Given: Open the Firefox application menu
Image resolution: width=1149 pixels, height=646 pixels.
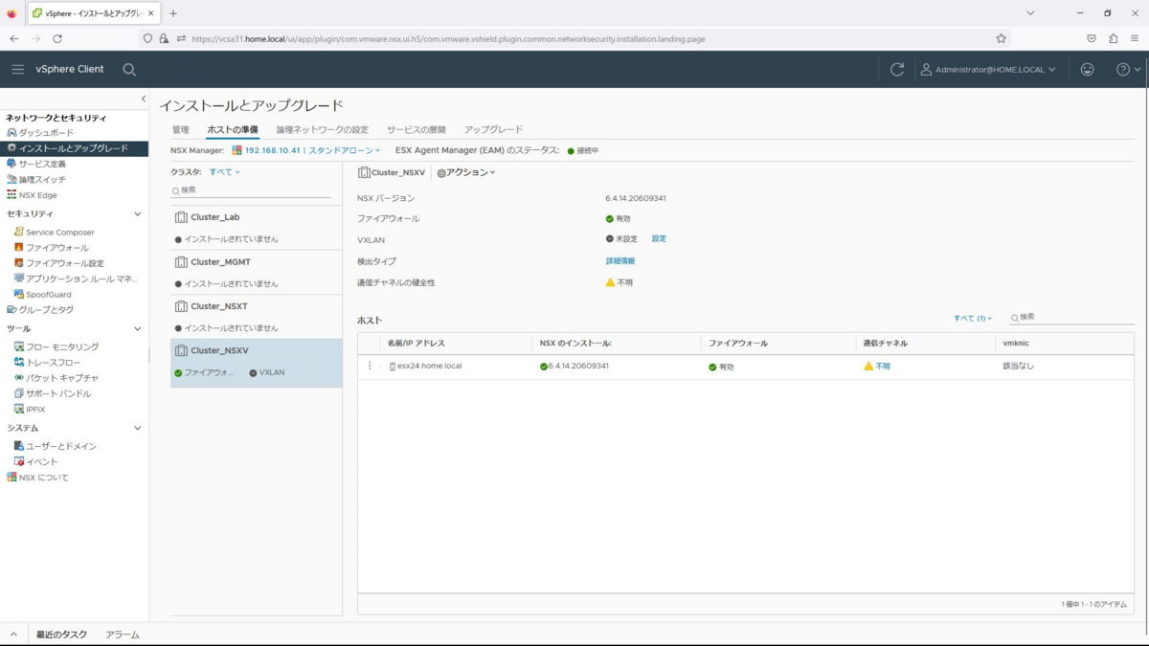Looking at the screenshot, I should 1135,38.
